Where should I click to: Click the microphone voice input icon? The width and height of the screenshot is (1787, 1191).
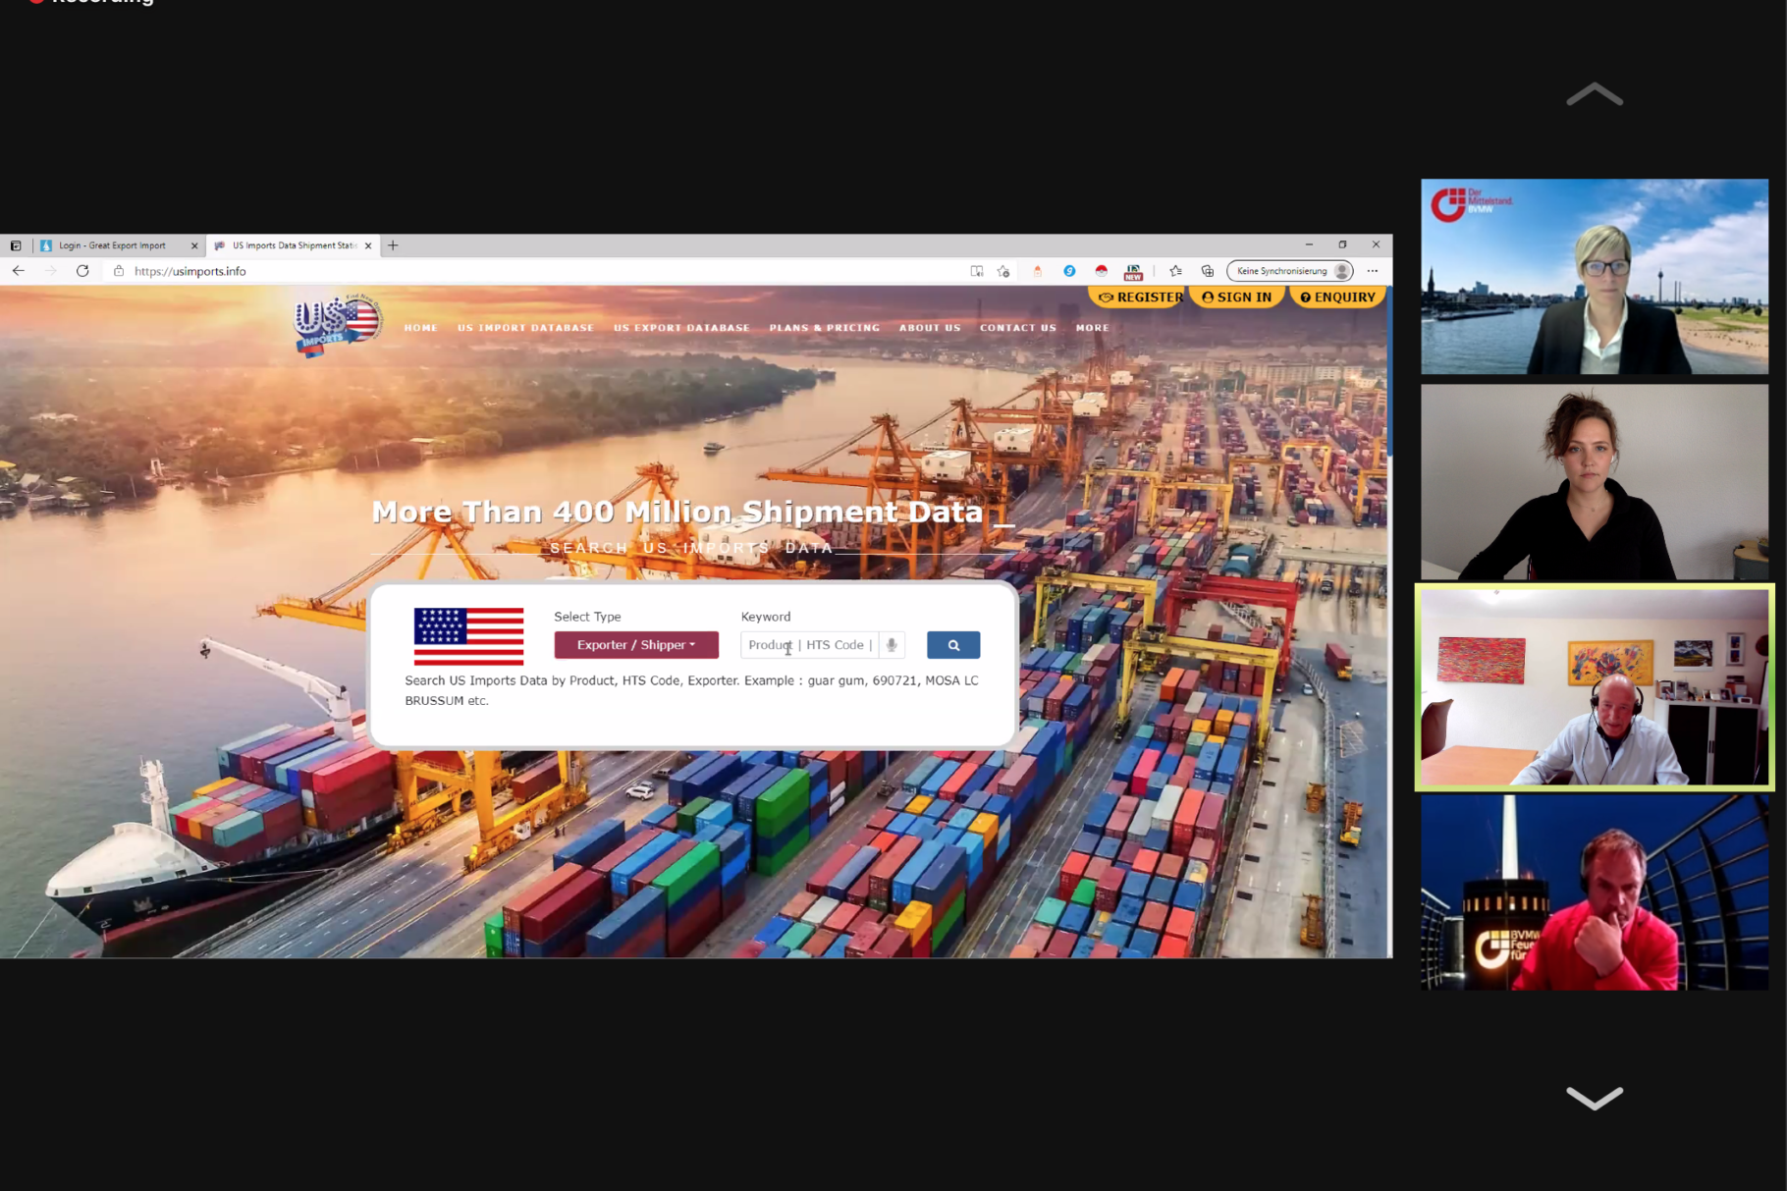click(x=892, y=645)
